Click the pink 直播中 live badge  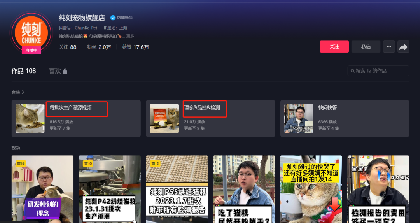31,50
